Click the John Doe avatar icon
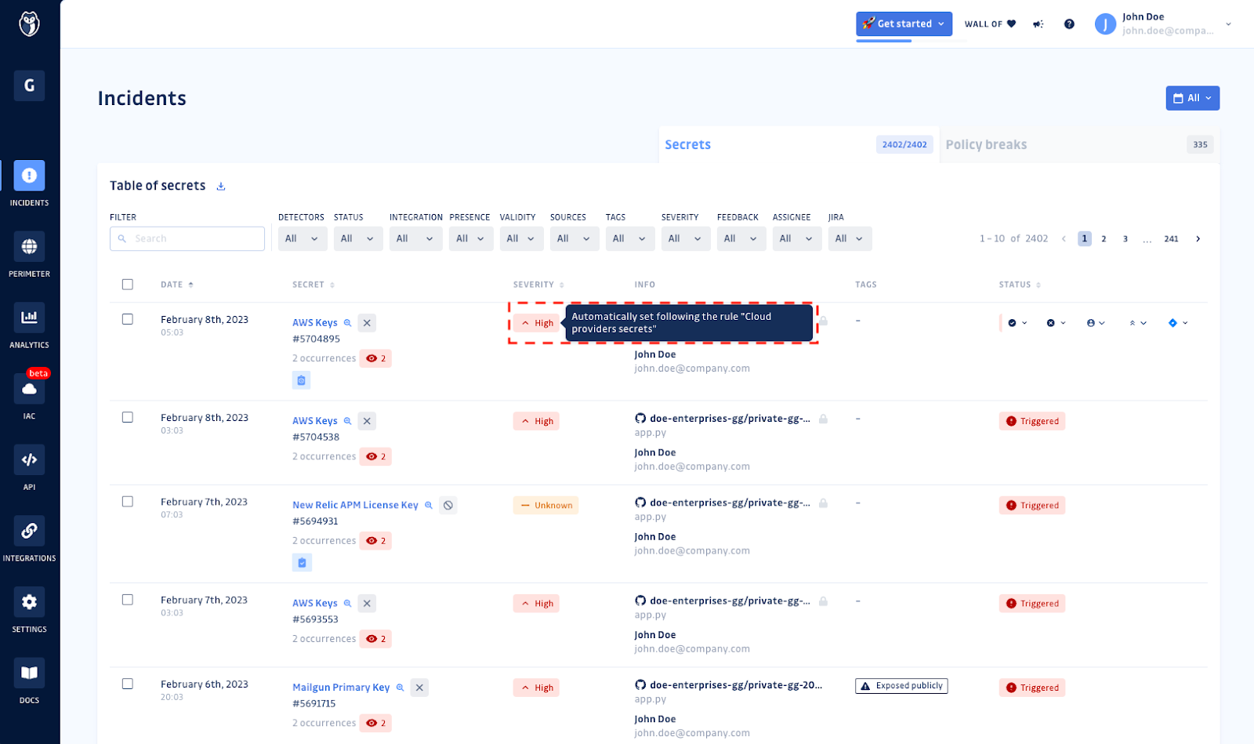 pos(1105,24)
